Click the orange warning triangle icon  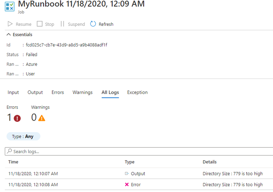coord(42,118)
